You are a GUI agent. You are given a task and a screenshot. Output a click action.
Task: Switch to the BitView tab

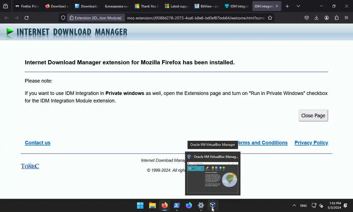click(x=206, y=6)
